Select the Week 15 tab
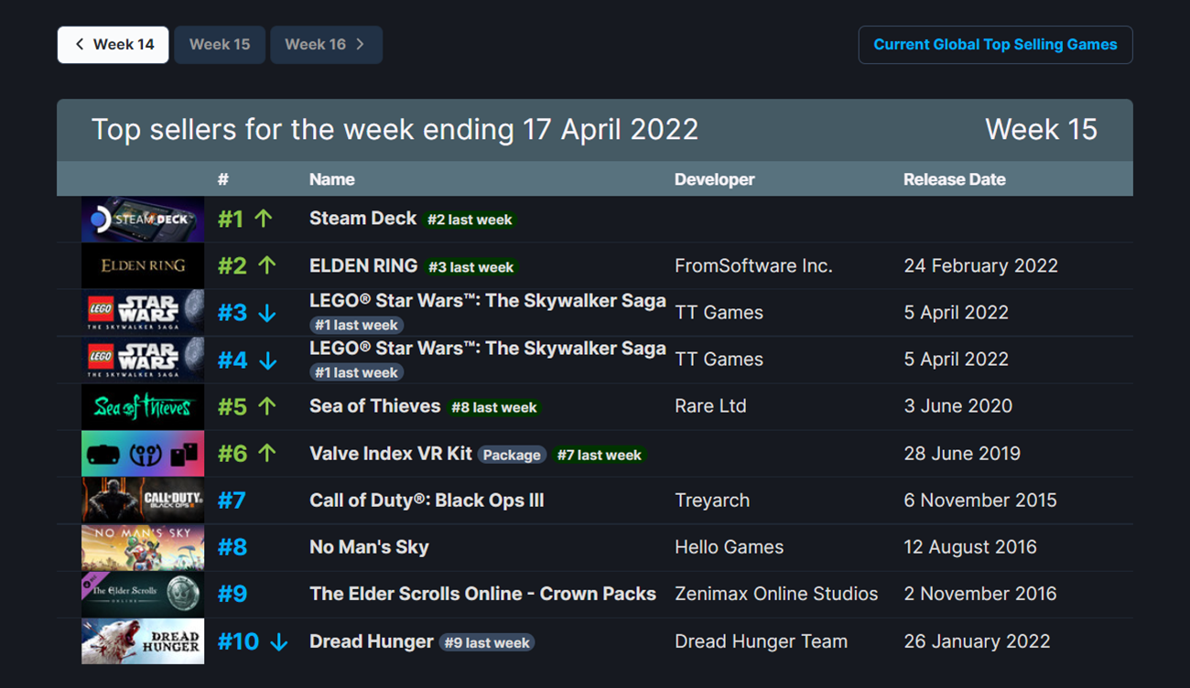 (220, 45)
